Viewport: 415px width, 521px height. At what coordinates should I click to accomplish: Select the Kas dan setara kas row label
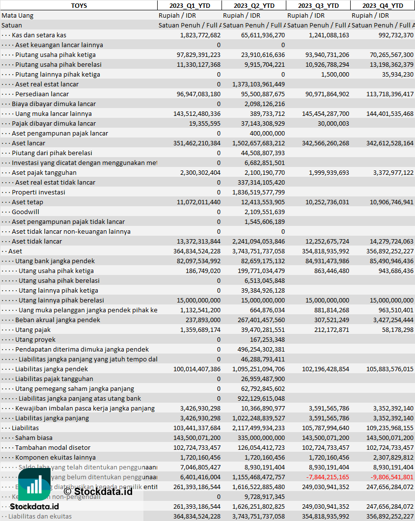click(39, 35)
